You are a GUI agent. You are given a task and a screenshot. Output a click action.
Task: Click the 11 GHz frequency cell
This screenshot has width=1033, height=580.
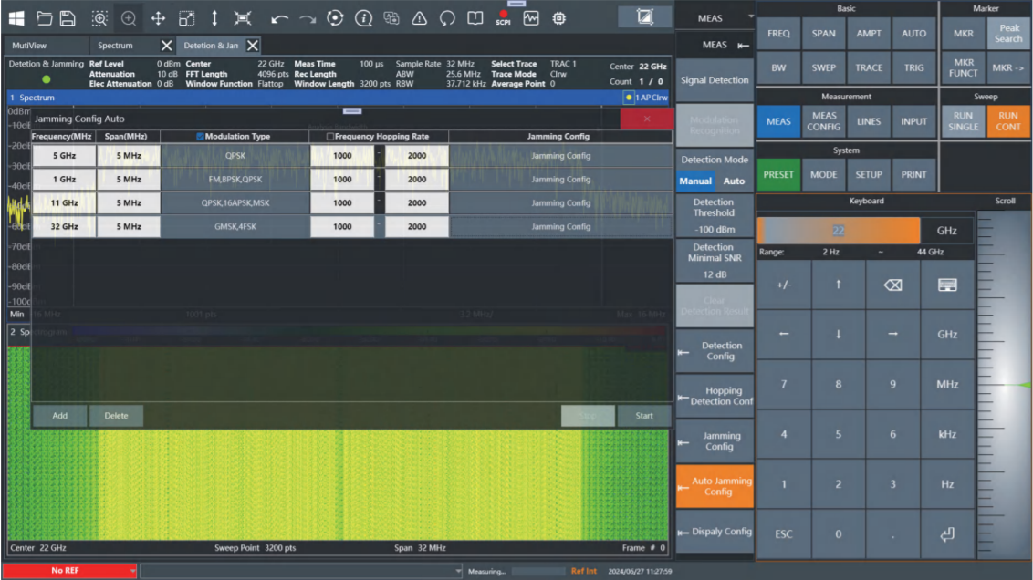(x=64, y=202)
